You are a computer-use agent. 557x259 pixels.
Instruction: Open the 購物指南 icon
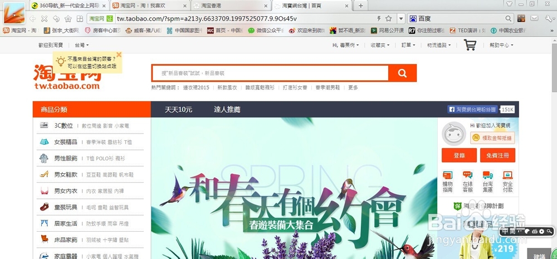click(448, 175)
